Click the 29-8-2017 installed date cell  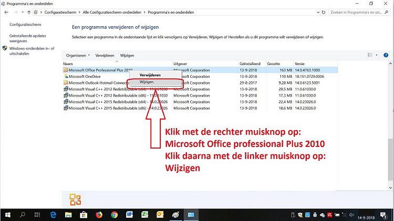tap(248, 82)
